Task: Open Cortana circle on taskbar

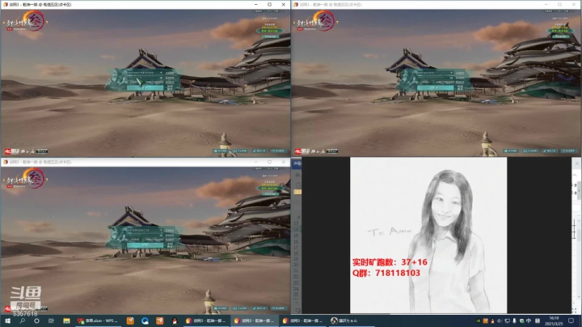Action: coord(36,321)
